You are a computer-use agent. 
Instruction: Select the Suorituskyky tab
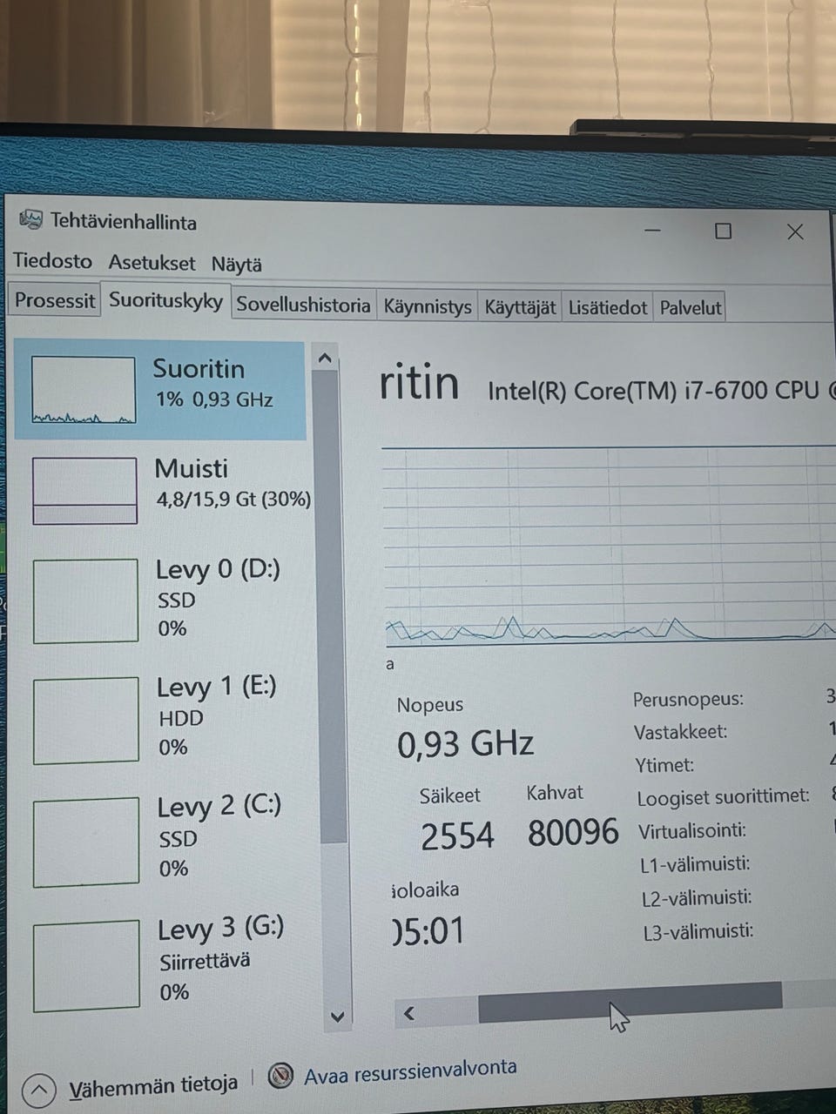point(166,301)
